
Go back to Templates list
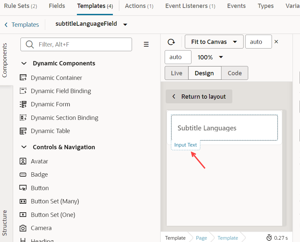(22, 25)
